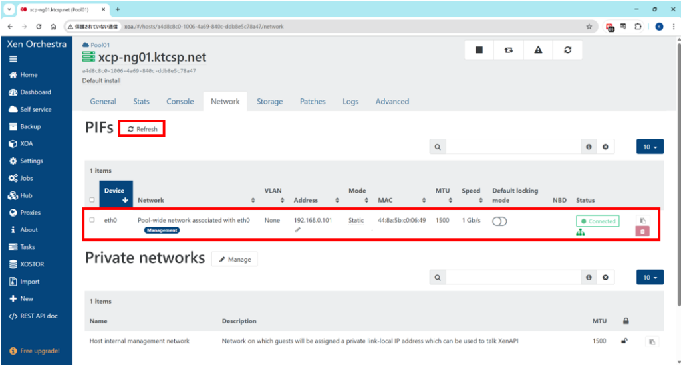Refresh the PIFs list
Screen dimensions: 681x366
tap(142, 129)
